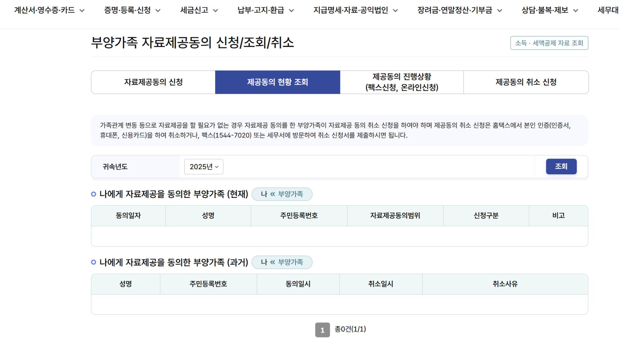The height and width of the screenshot is (340, 619).
Task: Open the 증명·등록·신청 menu
Action: coord(132,10)
